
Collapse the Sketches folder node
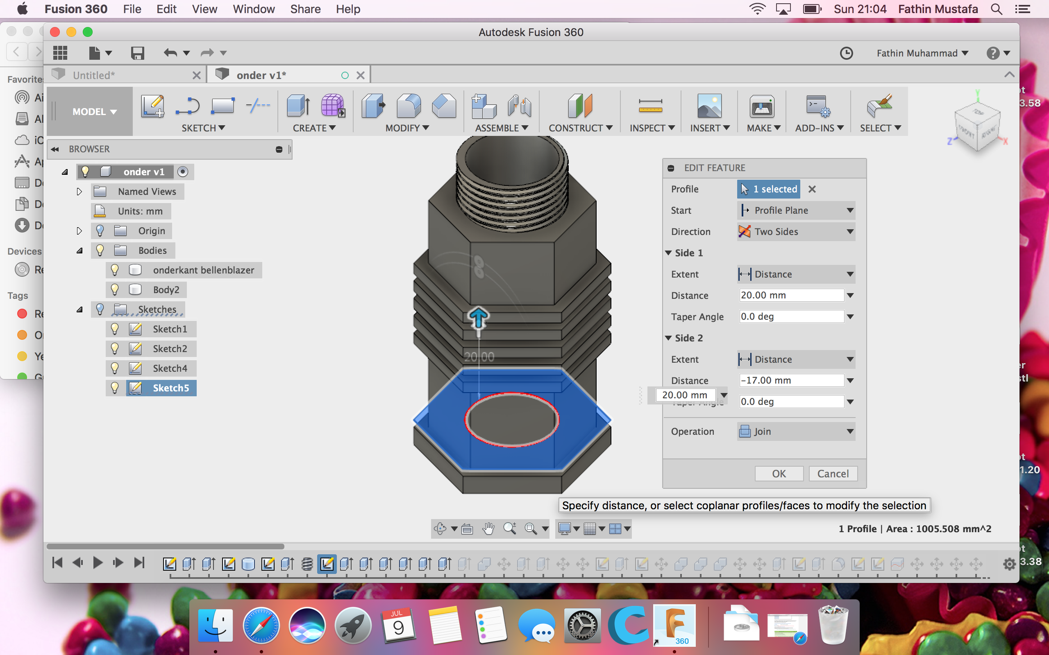[x=79, y=309]
